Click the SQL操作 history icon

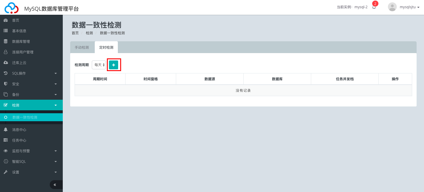point(5,73)
